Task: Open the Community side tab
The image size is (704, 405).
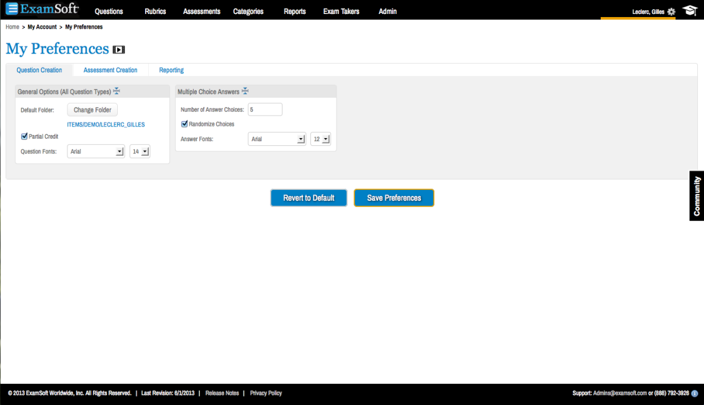Action: tap(697, 196)
